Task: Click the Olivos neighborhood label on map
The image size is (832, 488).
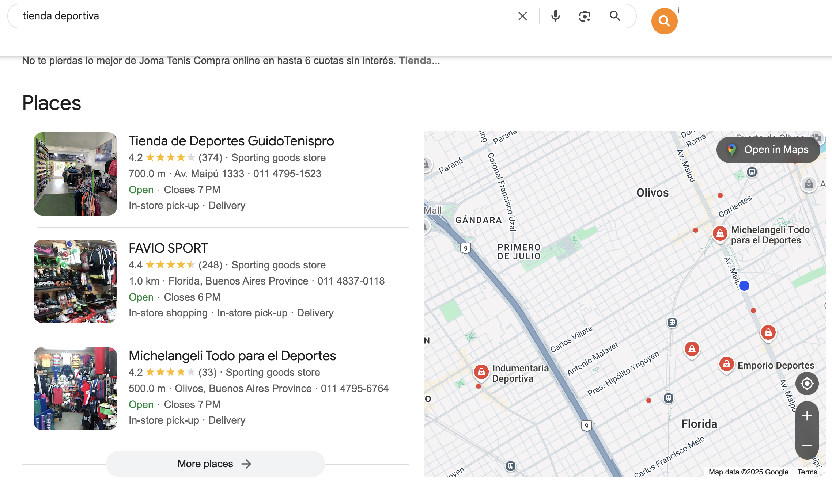Action: pos(653,193)
